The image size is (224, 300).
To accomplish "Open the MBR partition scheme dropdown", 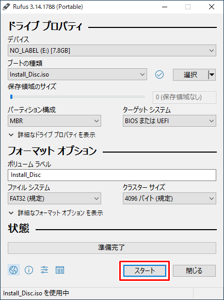I will coord(54,121).
